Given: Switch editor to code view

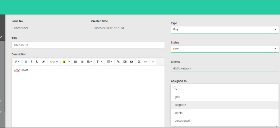Looking at the screenshot, I should tap(146, 62).
